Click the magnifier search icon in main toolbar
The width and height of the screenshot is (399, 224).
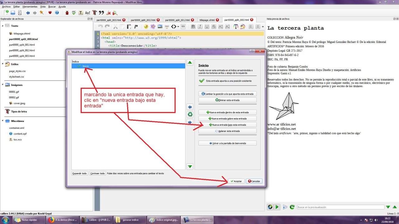point(115,13)
